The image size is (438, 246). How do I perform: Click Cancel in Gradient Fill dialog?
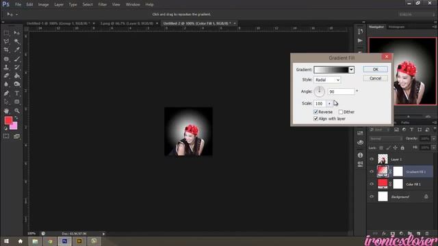click(376, 79)
